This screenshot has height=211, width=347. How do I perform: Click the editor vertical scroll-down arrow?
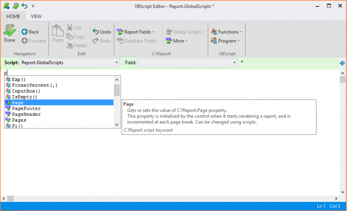(343, 192)
